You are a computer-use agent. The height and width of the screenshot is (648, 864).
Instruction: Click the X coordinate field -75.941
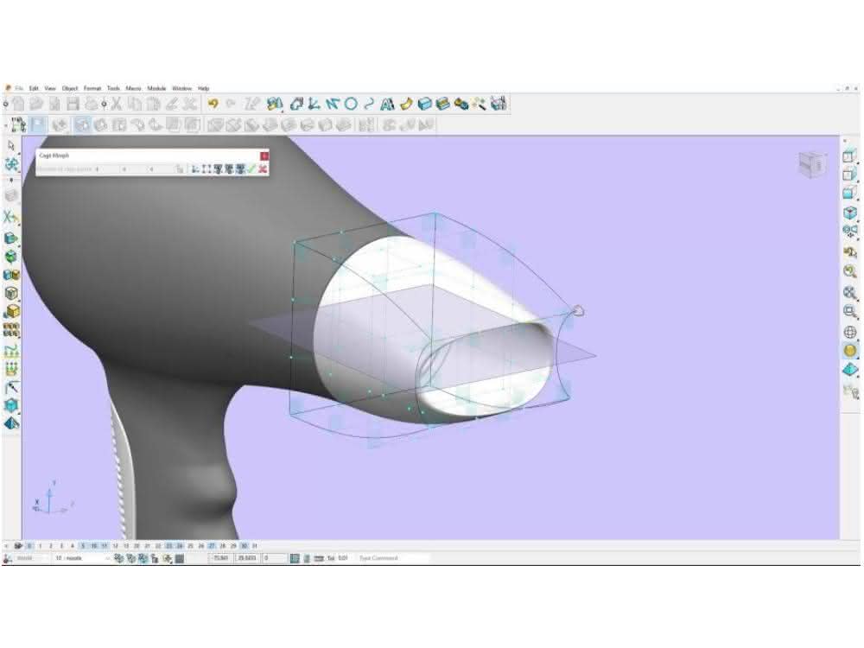point(220,558)
